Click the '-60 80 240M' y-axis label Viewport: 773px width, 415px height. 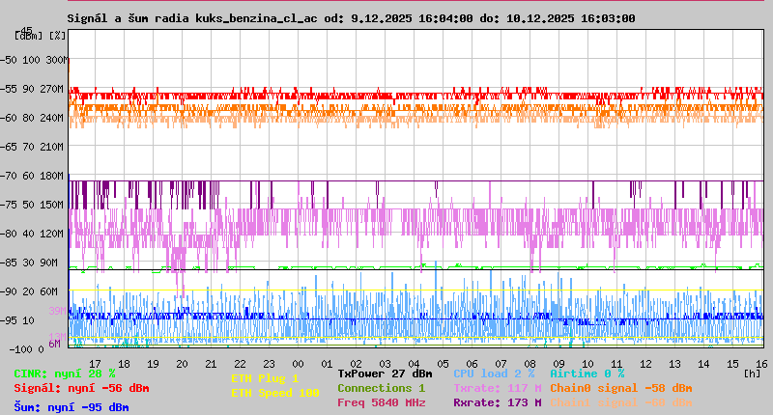[32, 118]
